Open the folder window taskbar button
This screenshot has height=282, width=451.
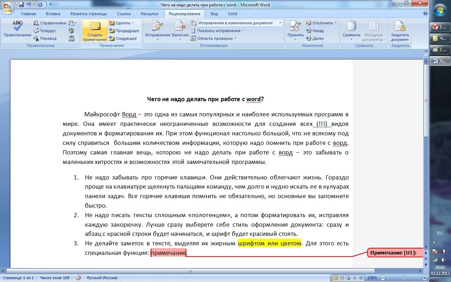pyautogui.click(x=440, y=38)
